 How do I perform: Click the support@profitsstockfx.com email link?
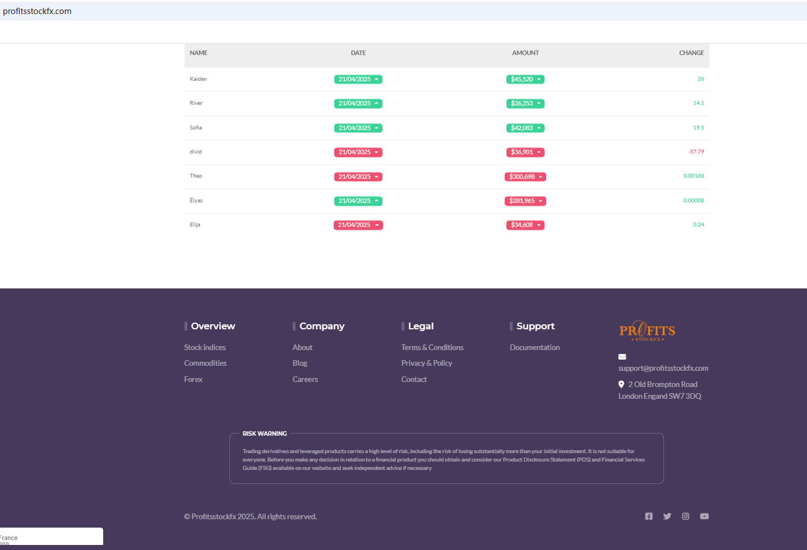(663, 369)
